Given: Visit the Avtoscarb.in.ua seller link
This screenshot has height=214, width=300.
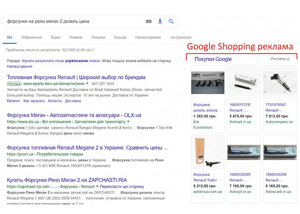Looking at the screenshot, I should 278,191.
